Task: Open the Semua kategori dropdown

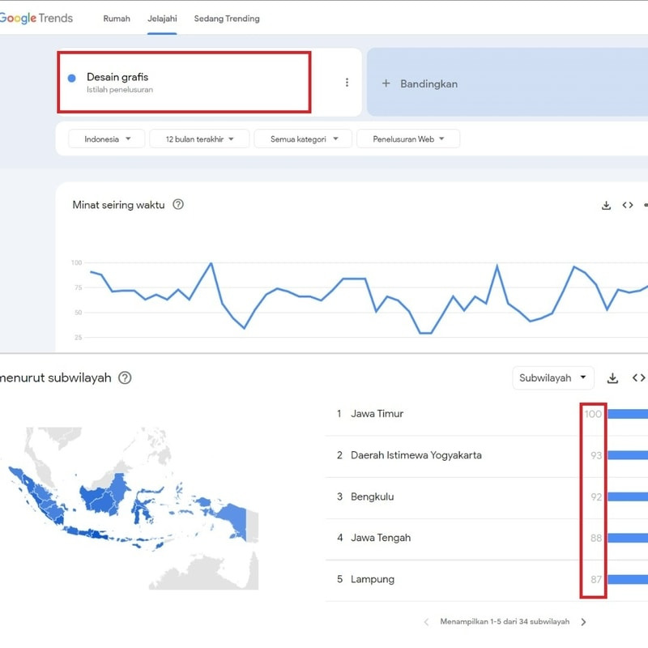Action: pyautogui.click(x=303, y=139)
